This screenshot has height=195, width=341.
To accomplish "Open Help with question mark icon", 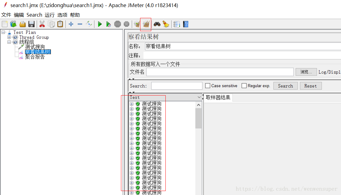I will pos(186,24).
